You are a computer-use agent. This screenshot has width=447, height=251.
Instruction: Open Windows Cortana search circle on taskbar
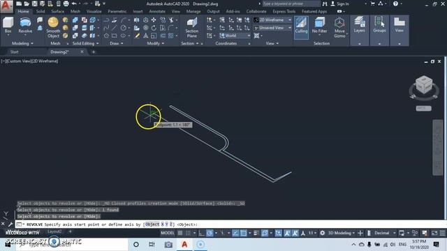point(136,245)
